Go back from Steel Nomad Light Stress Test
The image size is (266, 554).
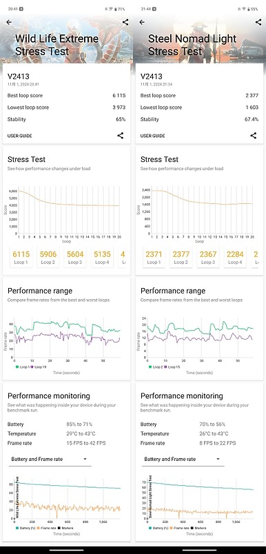[142, 22]
